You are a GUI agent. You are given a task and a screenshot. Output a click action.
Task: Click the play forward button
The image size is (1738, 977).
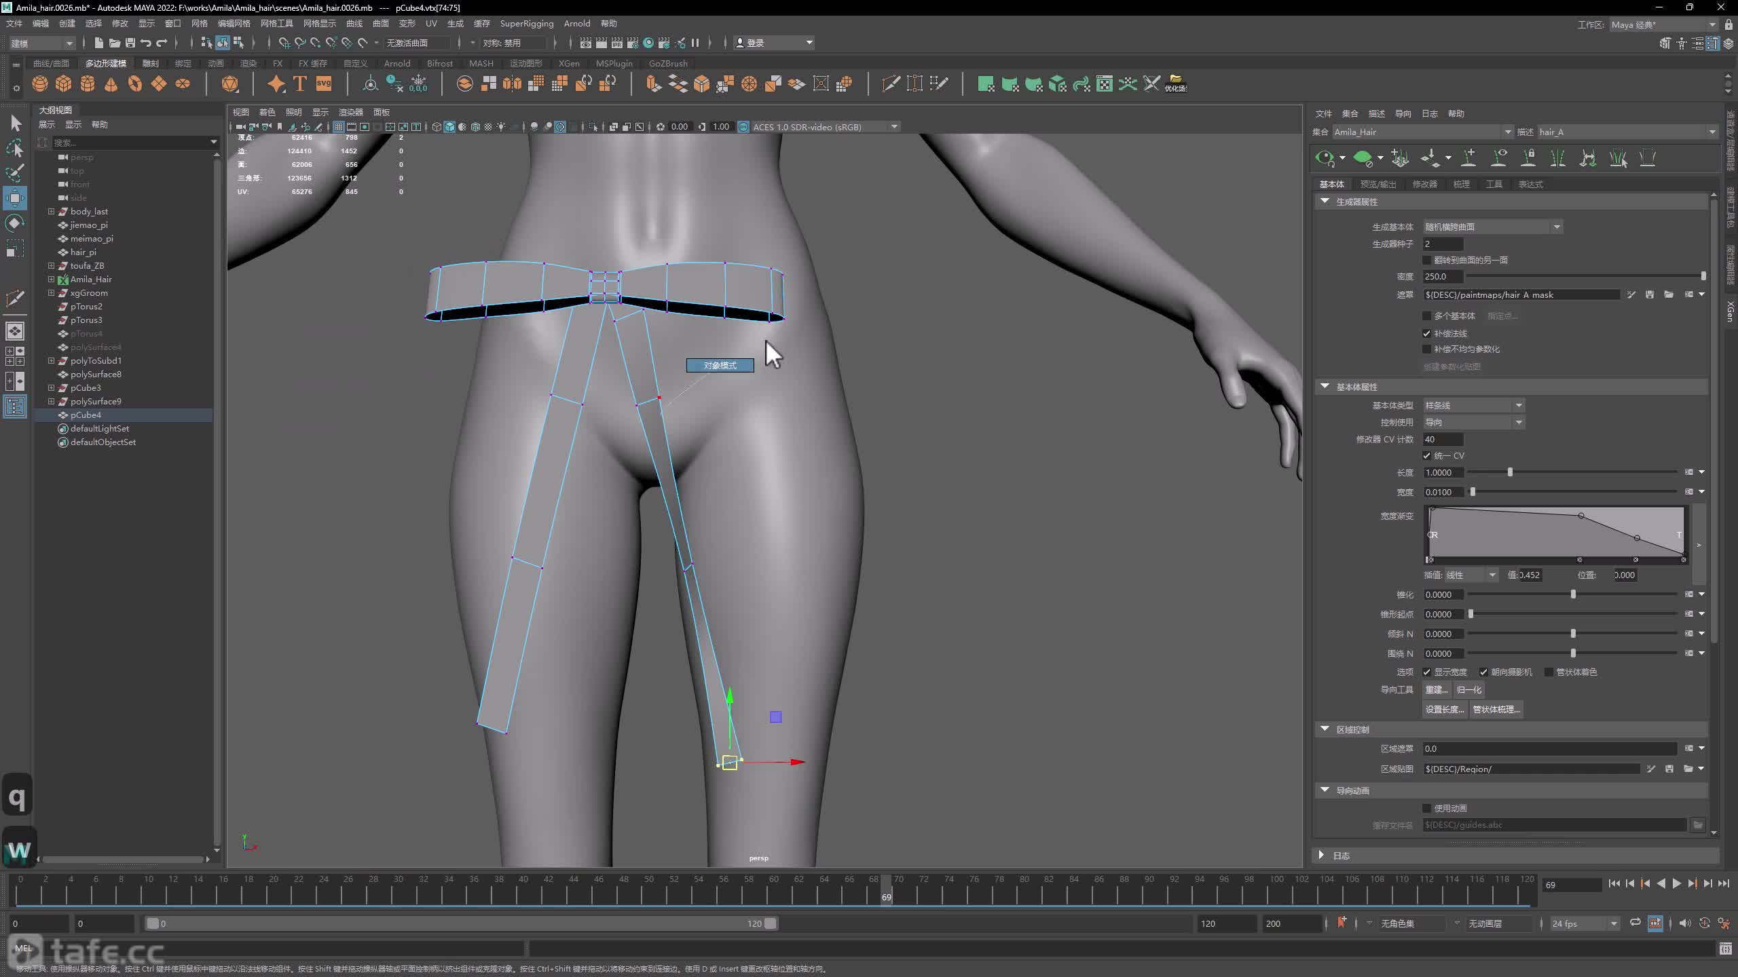tap(1677, 884)
